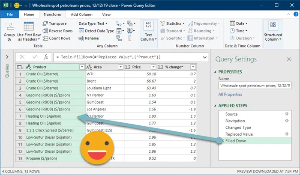This screenshot has width=300, height=175.
Task: Click gear icon beside Source step
Action: [286, 114]
